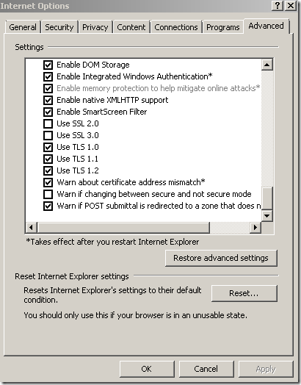
Task: Disable Enable SmartScreen Filter option
Action: [48, 112]
